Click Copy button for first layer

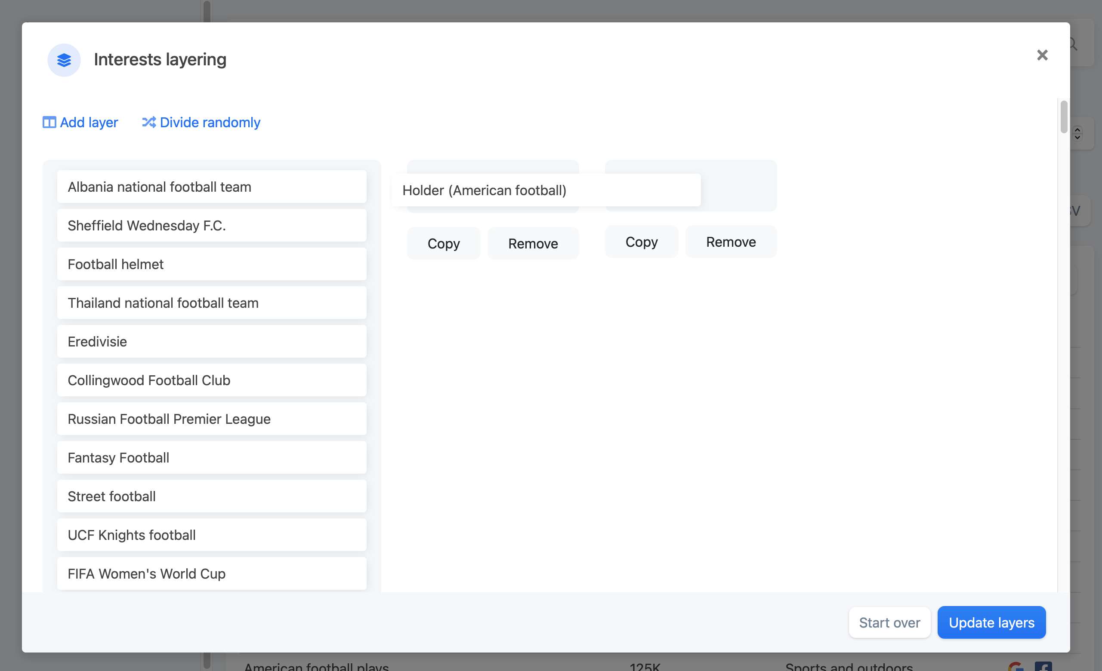443,243
